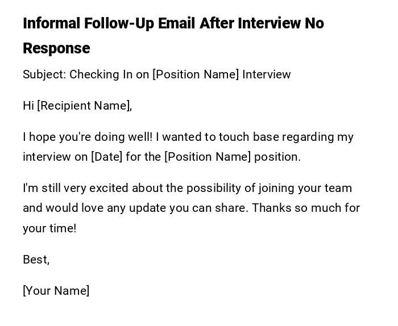This screenshot has width=398, height=326.
Task: Click the greeting word "Hi"
Action: click(28, 106)
